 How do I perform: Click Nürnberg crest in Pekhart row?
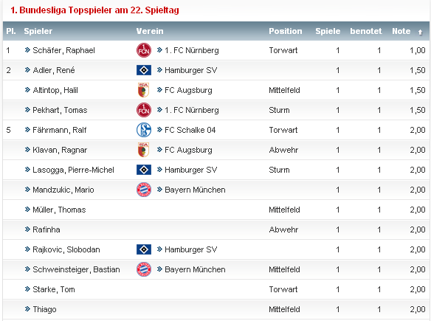coord(144,110)
